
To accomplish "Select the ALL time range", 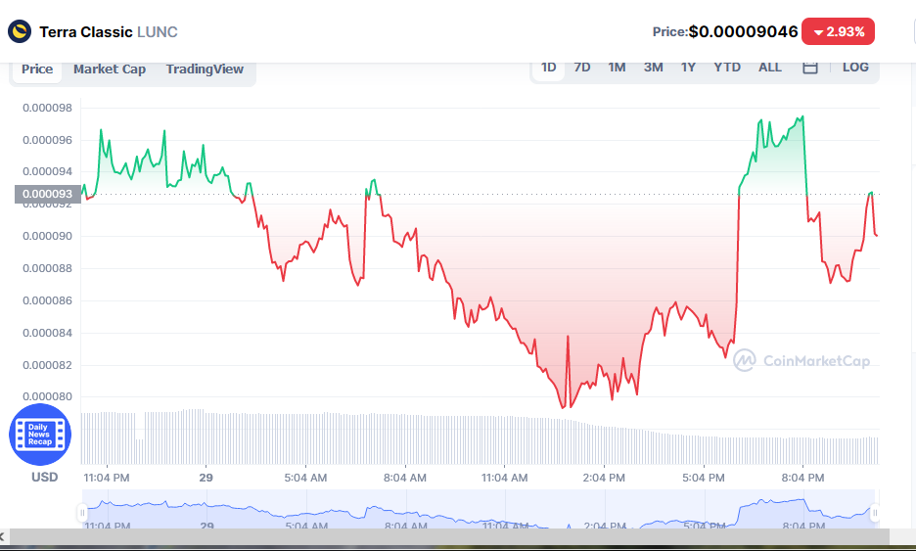I will click(x=770, y=68).
